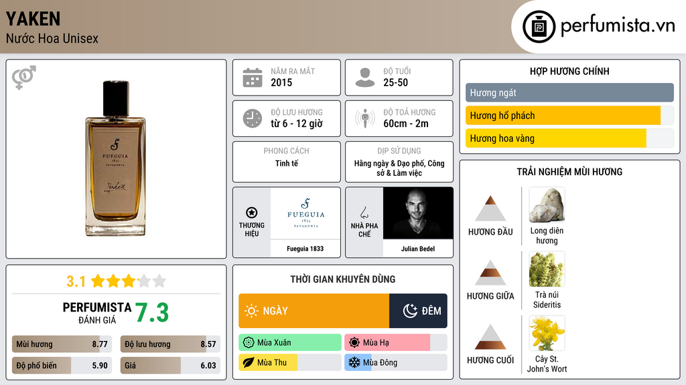Click the Julian Bedel name link

418,249
